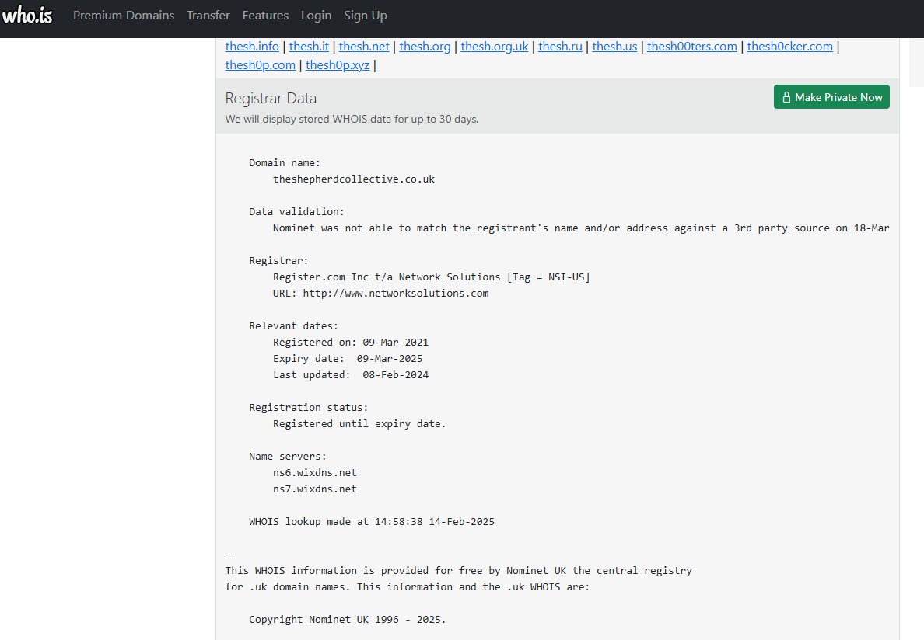Click Registered until expiry date text
The width and height of the screenshot is (924, 640).
tap(359, 424)
